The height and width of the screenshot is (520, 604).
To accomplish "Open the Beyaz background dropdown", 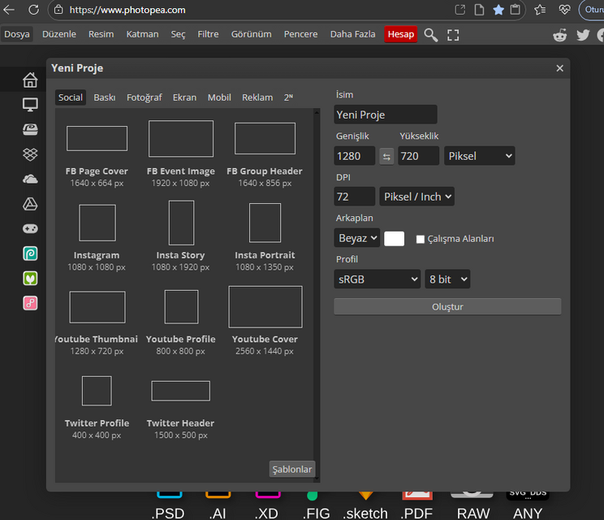I will tap(356, 238).
